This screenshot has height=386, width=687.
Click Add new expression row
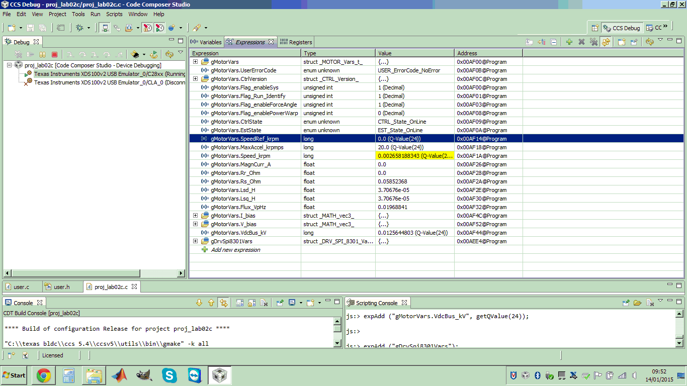[x=236, y=250]
